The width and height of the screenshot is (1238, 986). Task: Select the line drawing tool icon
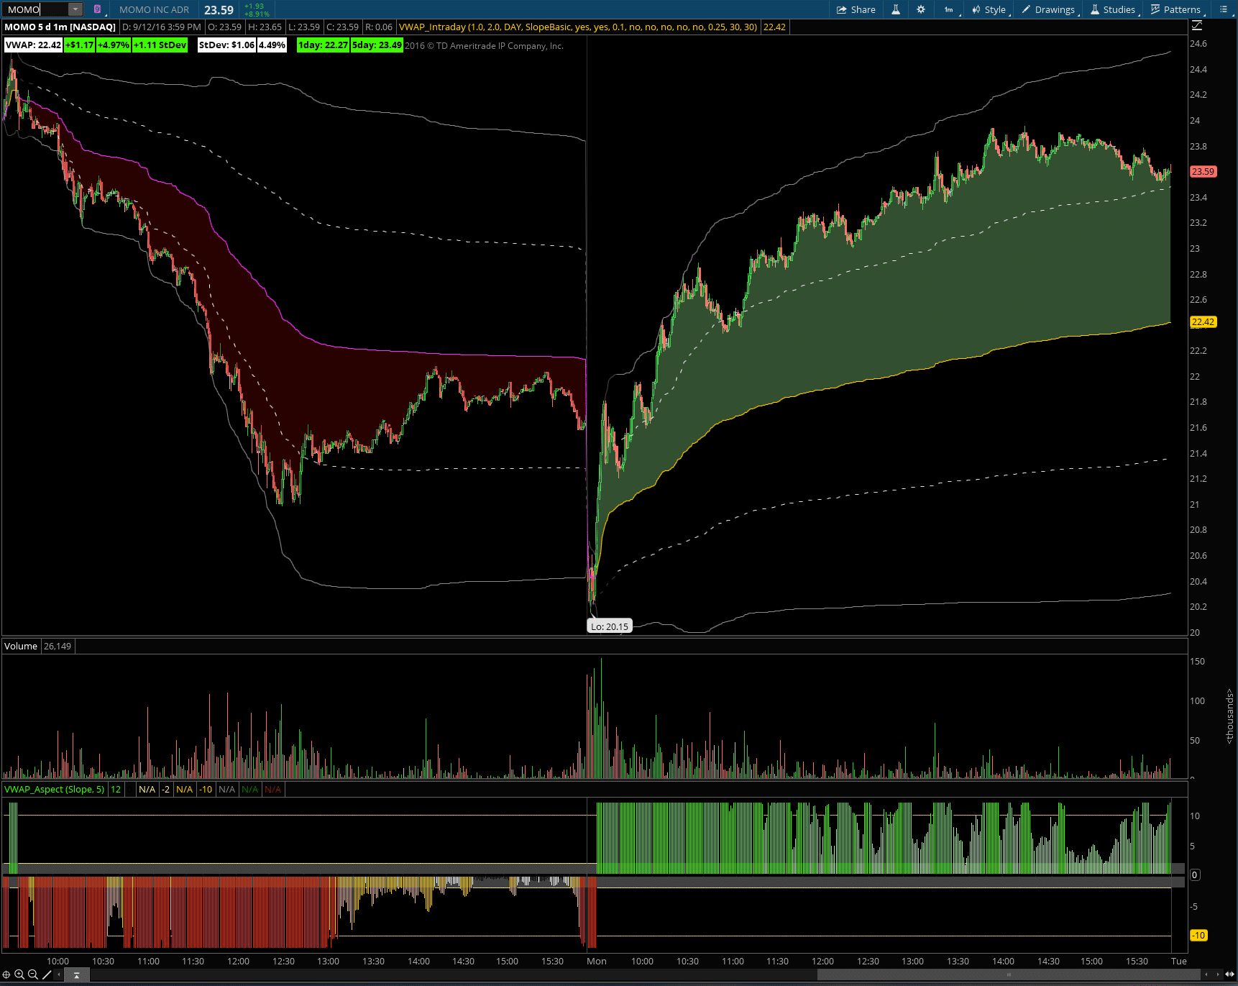47,975
